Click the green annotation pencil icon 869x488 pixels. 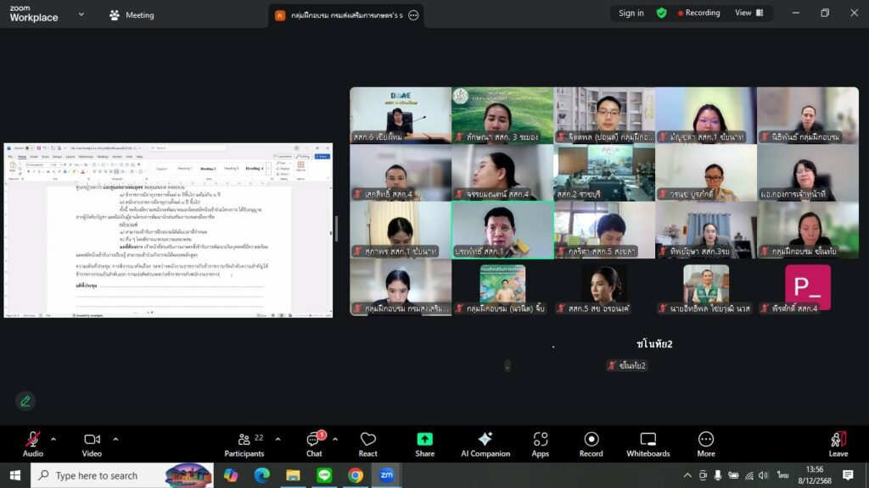[25, 401]
